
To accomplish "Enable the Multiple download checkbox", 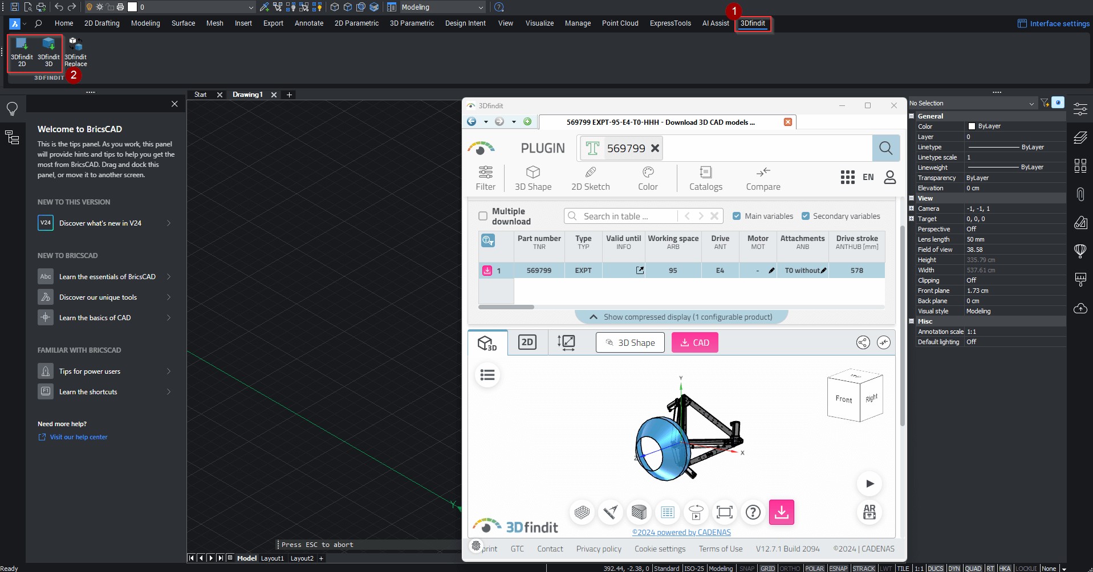I will pyautogui.click(x=483, y=216).
